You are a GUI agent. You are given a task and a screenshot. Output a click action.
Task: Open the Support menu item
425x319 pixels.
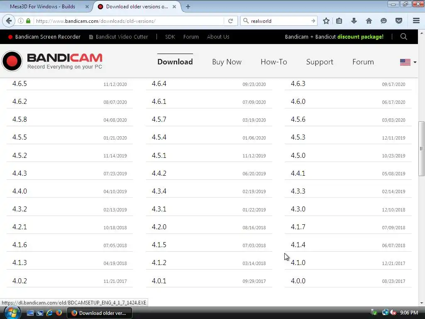(320, 62)
